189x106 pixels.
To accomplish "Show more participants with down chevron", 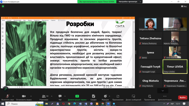I will 163,91.
